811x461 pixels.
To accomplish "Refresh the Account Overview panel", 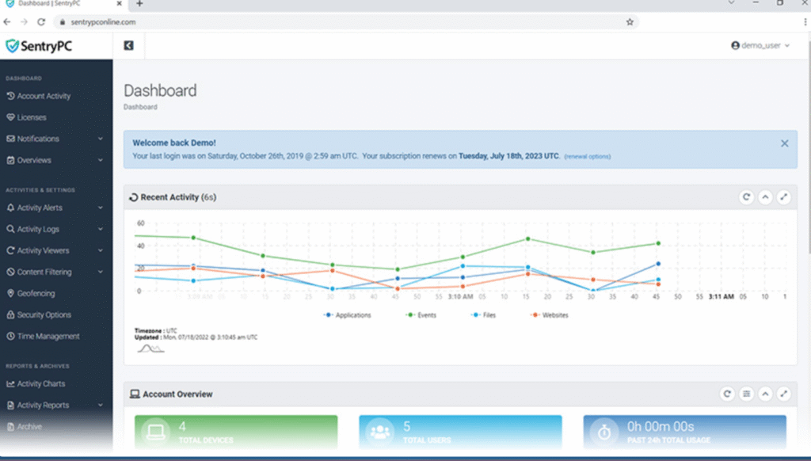I will [x=727, y=394].
